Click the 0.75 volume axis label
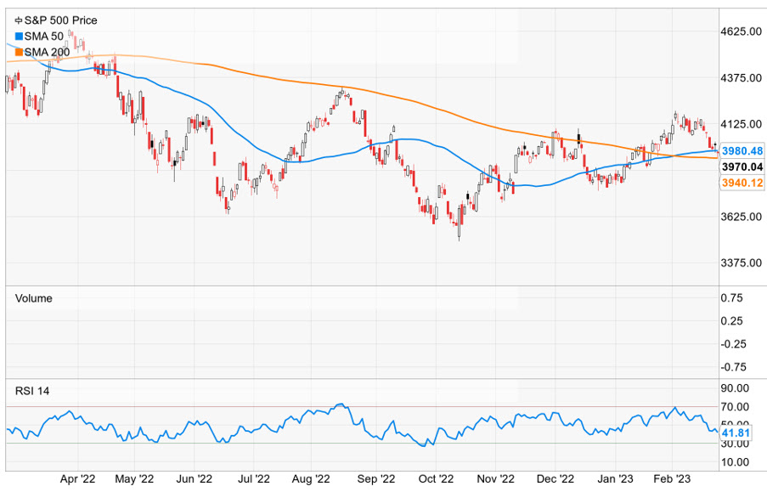Image resolution: width=767 pixels, height=492 pixels. pos(732,298)
